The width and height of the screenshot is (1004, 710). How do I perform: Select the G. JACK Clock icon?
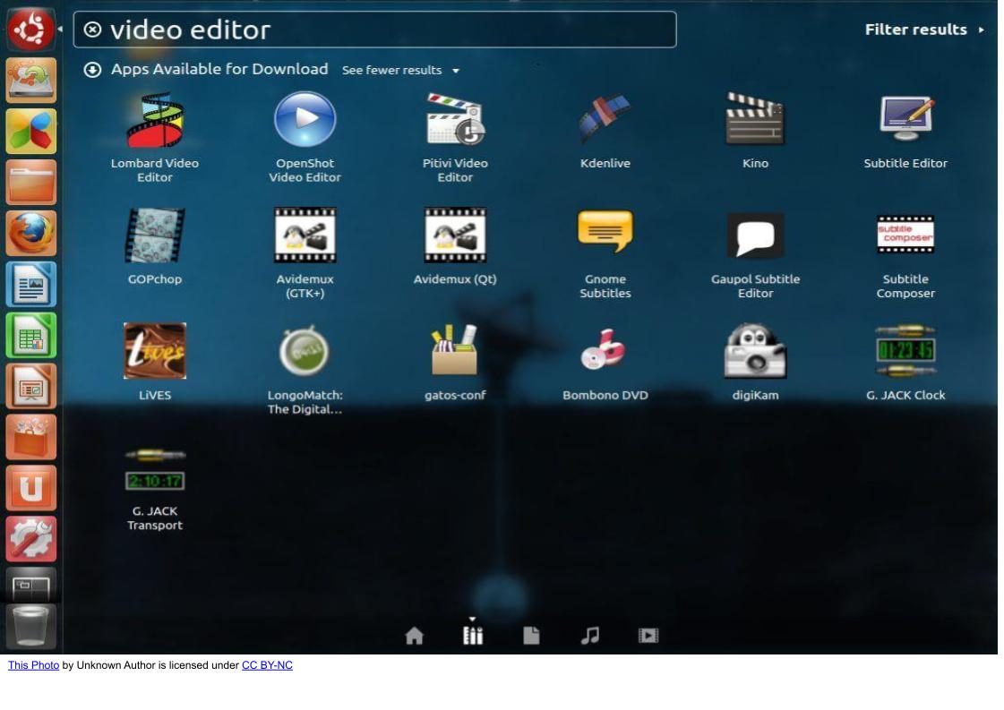[x=905, y=351]
